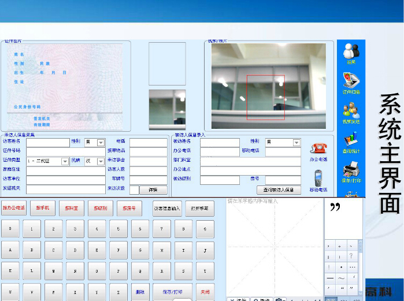Click the red 办公电话 telephone icon

(318, 149)
